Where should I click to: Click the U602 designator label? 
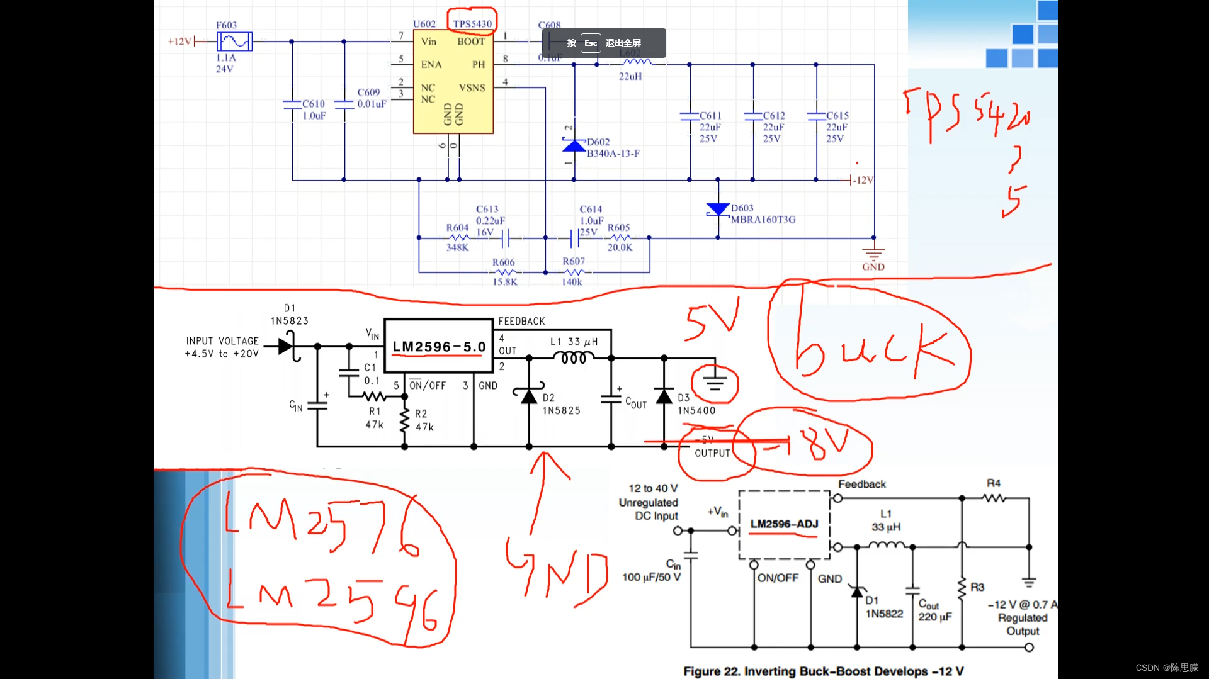click(x=424, y=24)
